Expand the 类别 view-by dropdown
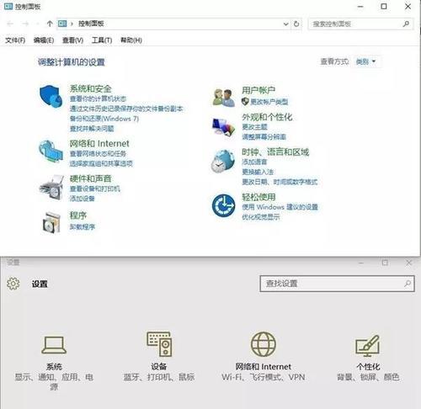 click(366, 61)
